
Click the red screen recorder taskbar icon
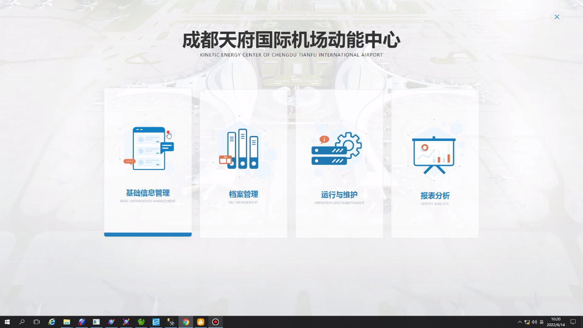pos(215,322)
